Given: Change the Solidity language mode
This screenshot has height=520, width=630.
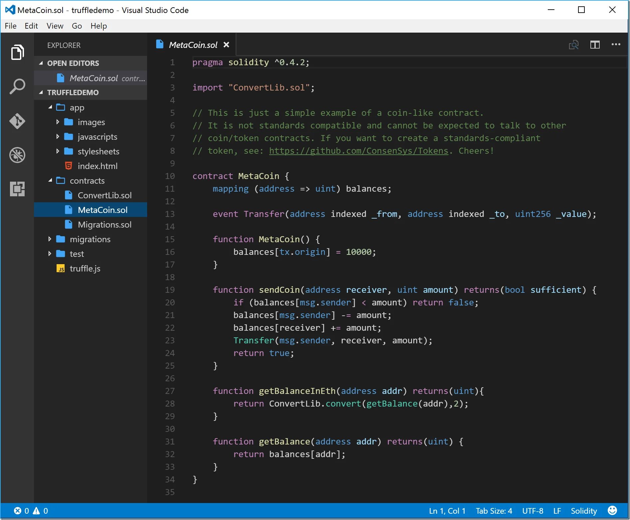Looking at the screenshot, I should coord(584,511).
